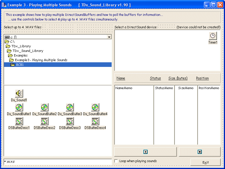Click the Exit button

click(x=205, y=162)
